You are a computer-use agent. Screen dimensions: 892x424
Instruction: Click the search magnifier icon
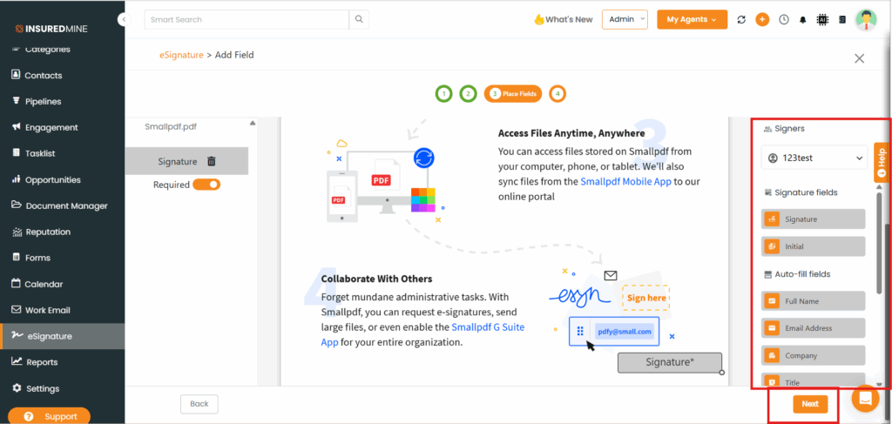click(359, 19)
